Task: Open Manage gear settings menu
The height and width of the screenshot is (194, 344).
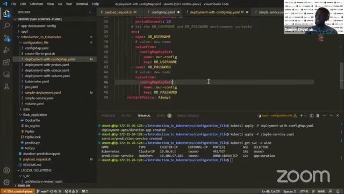Action: coord(6,182)
